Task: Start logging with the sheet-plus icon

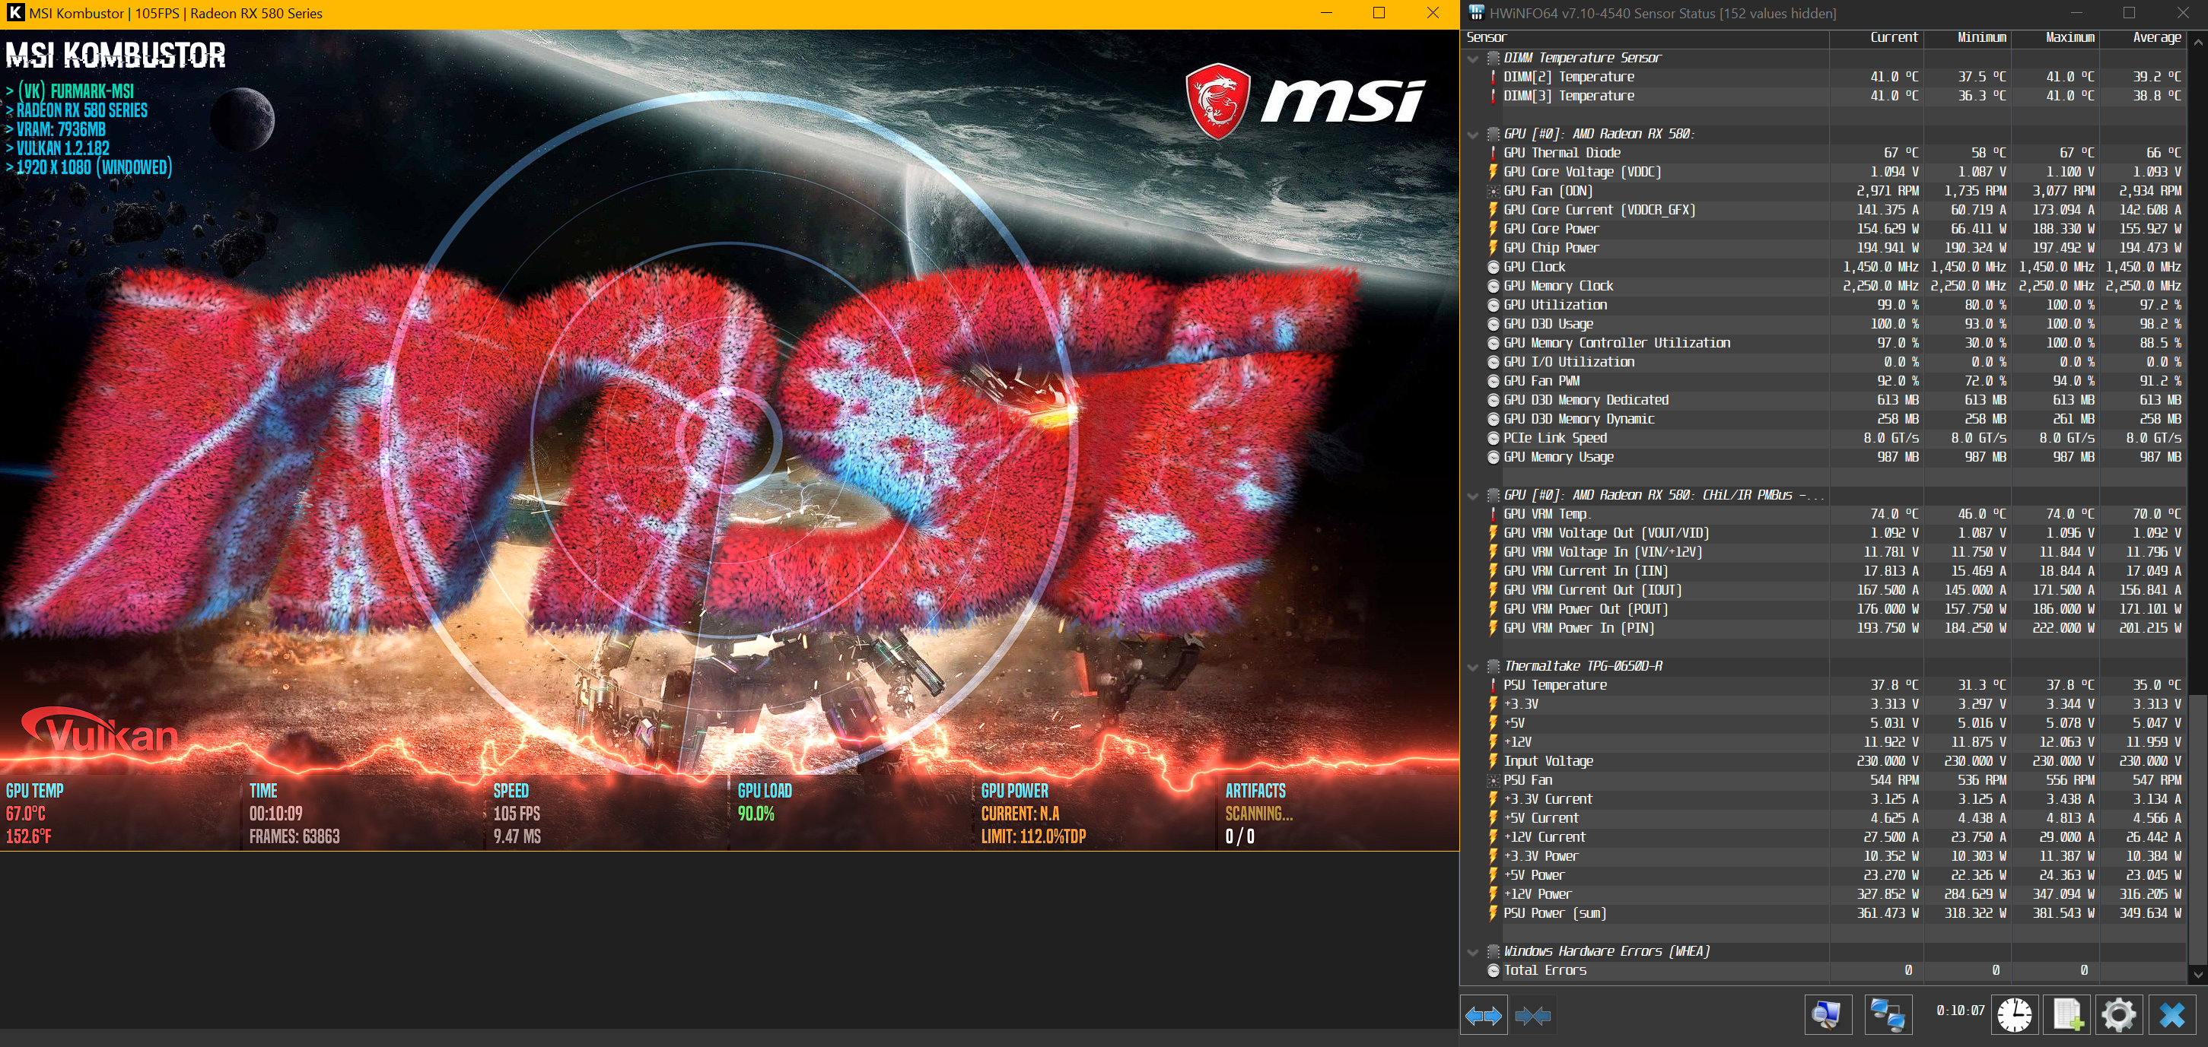Action: click(x=2066, y=1016)
